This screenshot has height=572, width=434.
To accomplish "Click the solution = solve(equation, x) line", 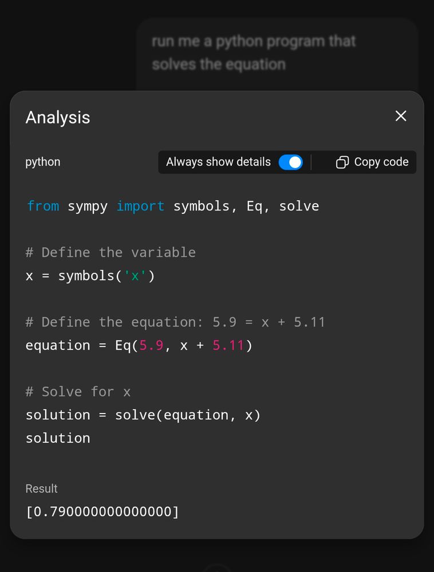I will tap(143, 415).
